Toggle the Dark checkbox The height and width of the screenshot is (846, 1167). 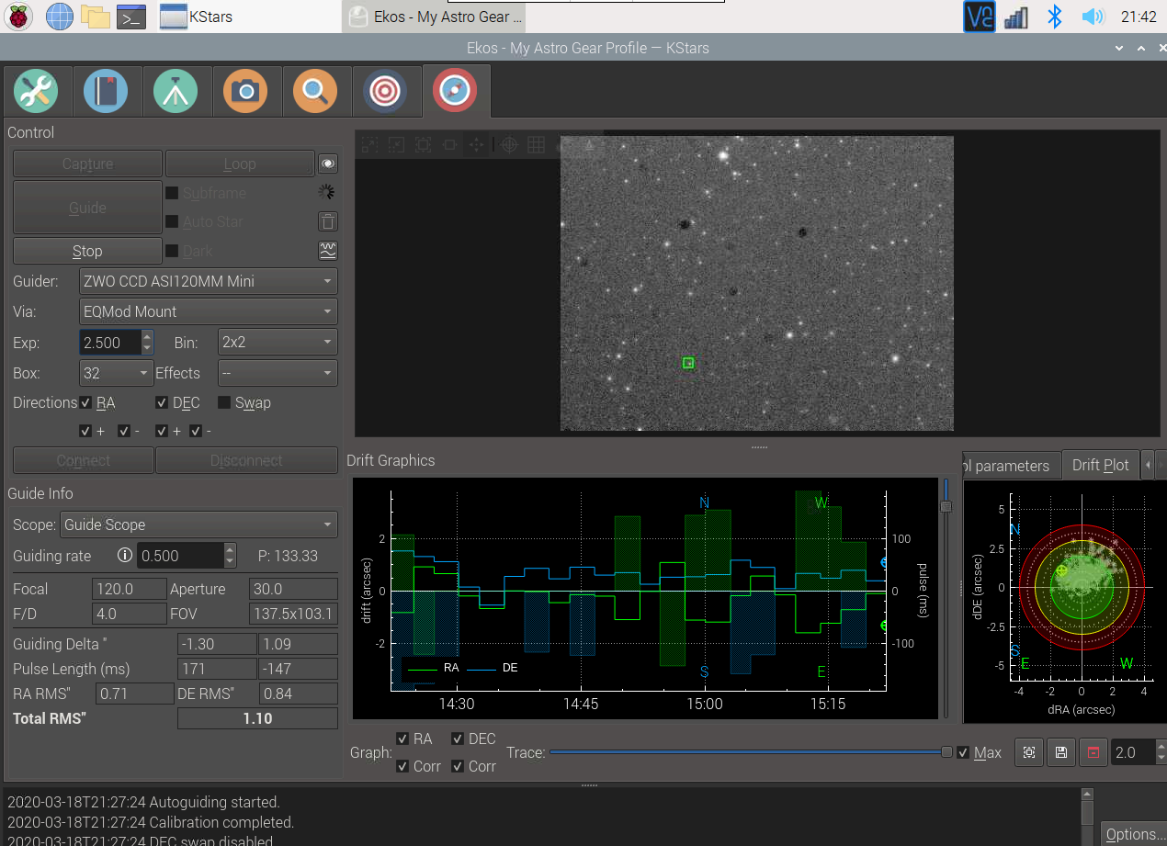pos(172,251)
